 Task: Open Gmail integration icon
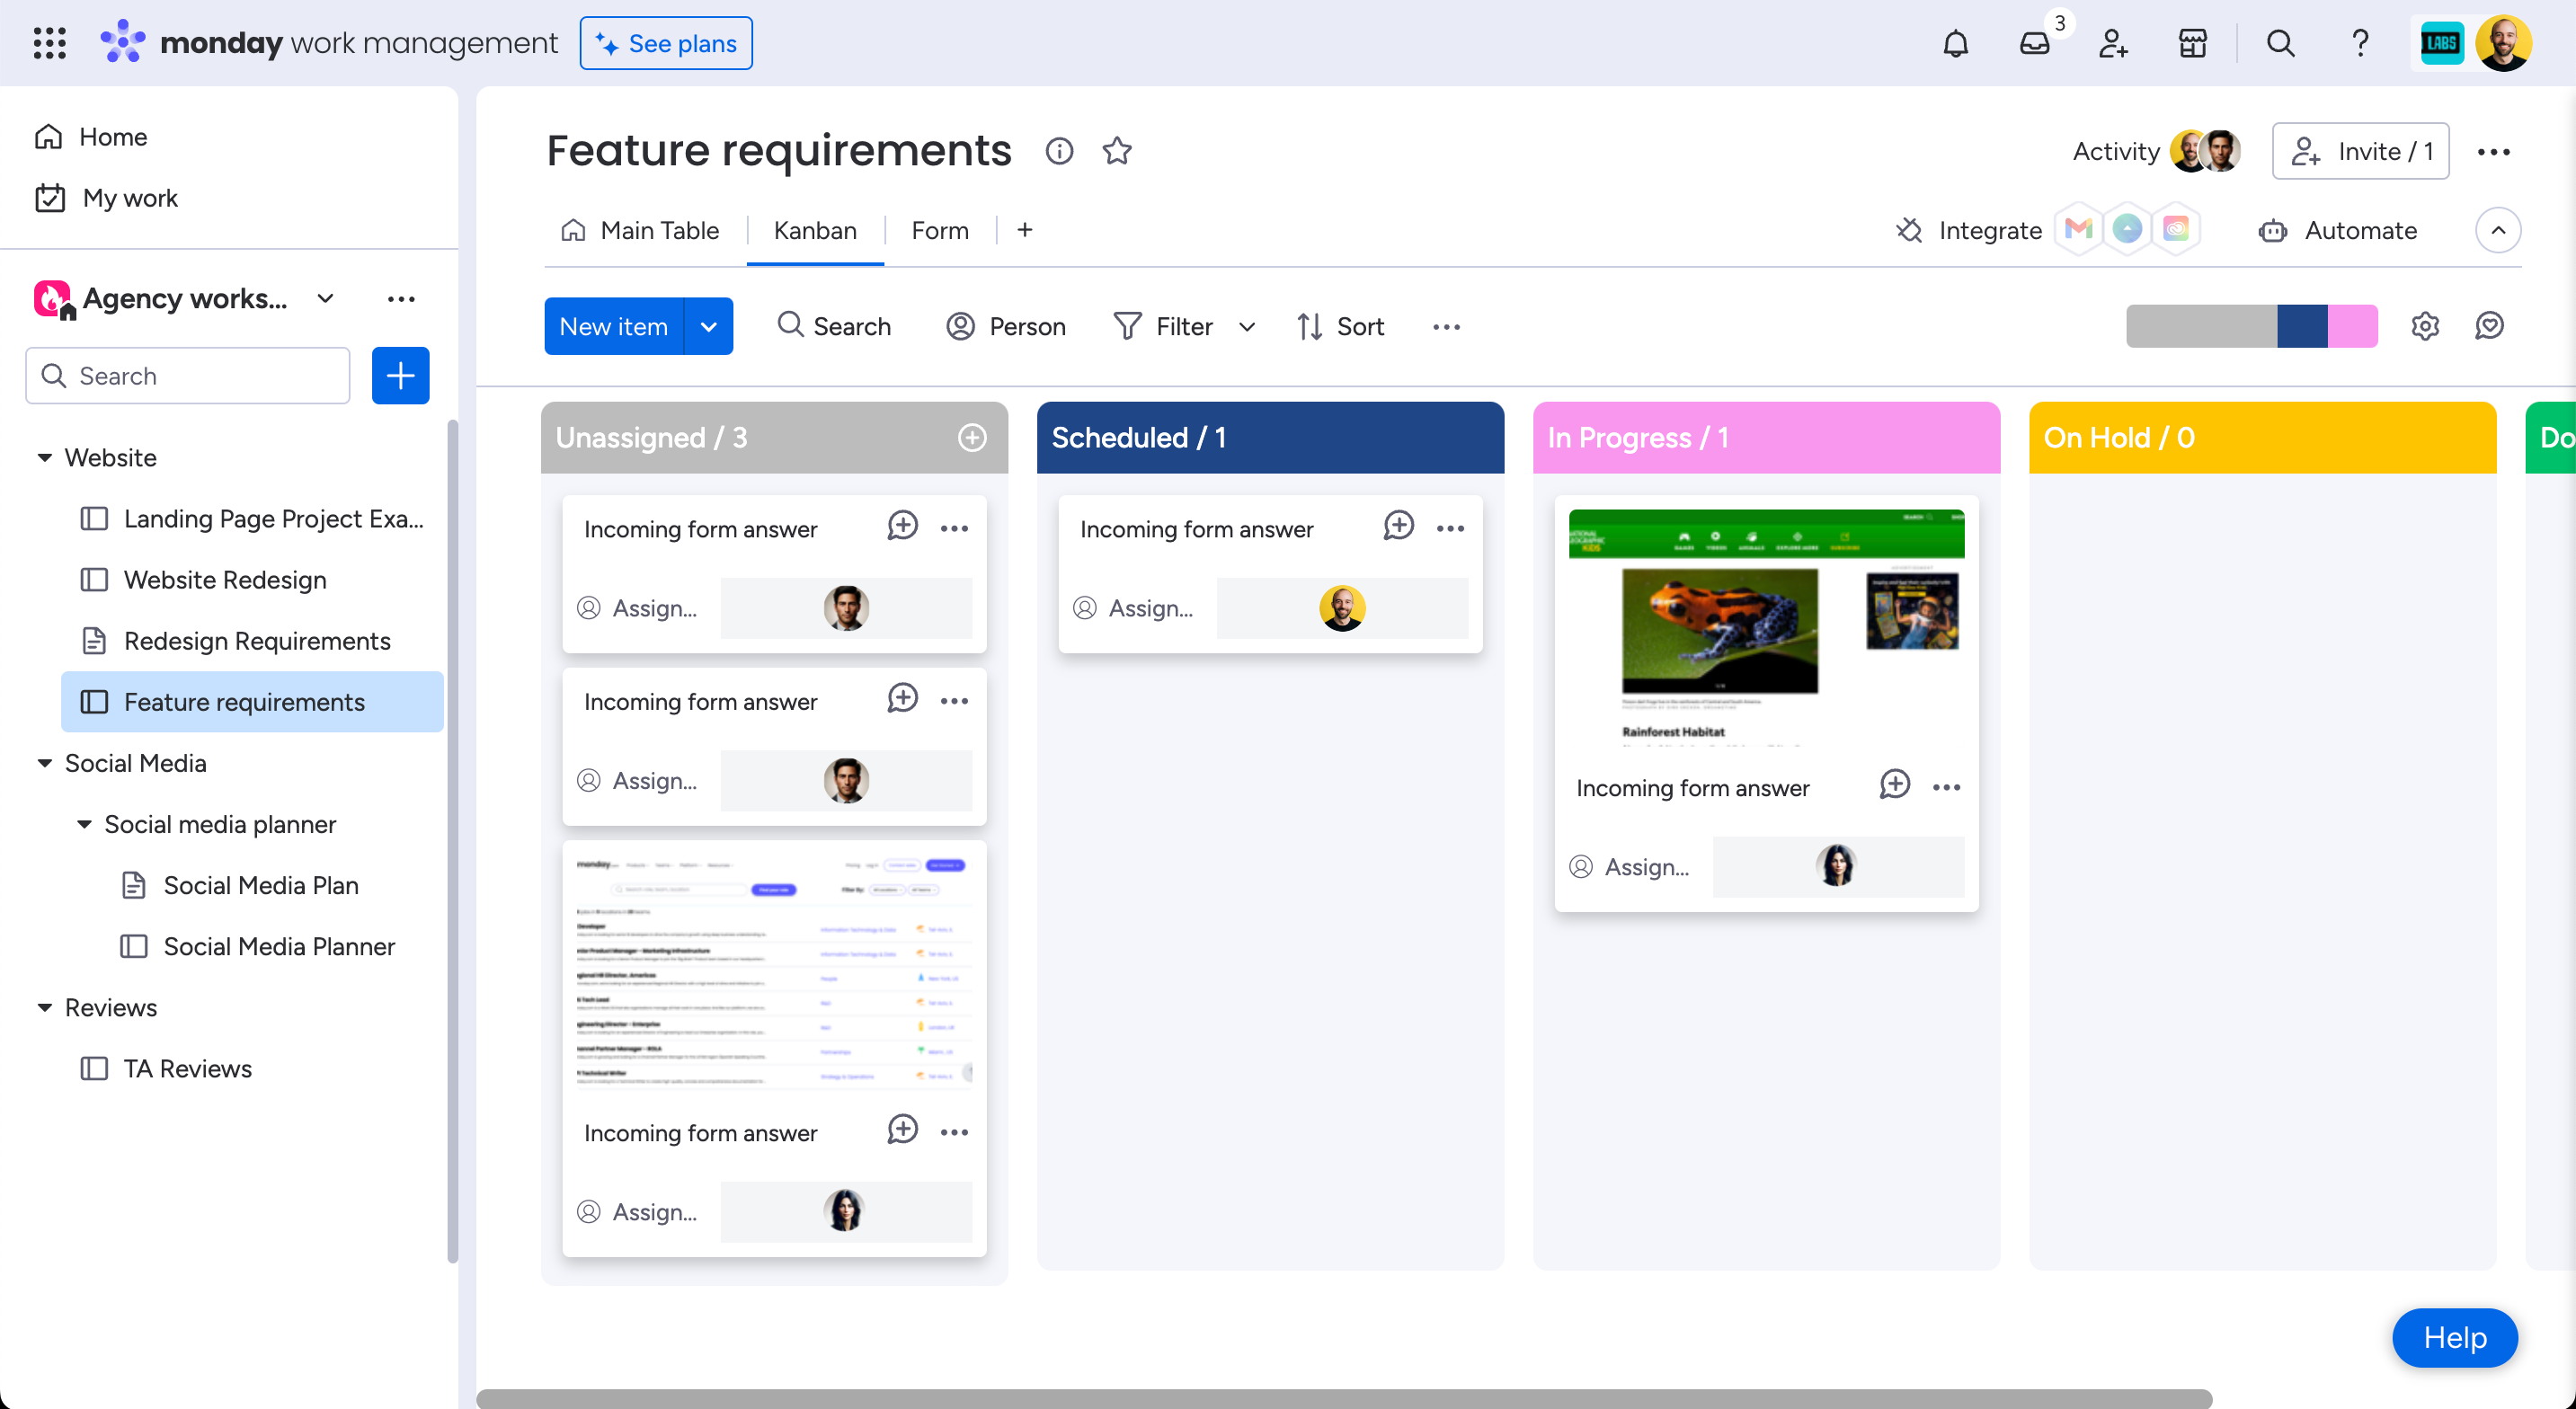pos(2078,230)
